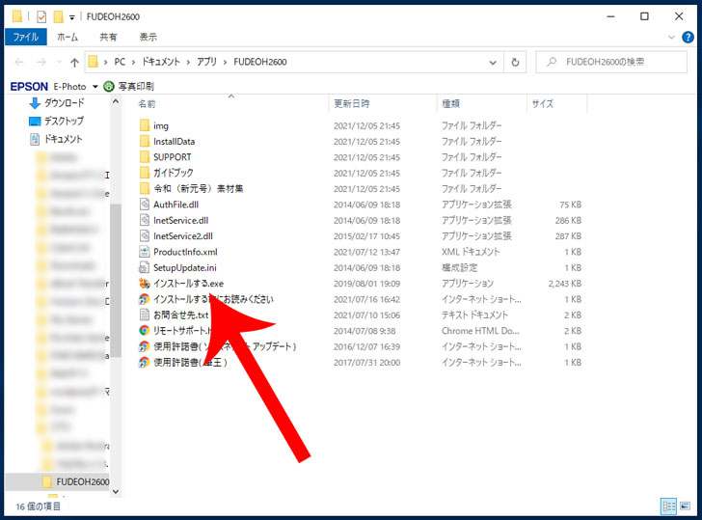702x520 pixels.
Task: Click the 2,243 KB size cell
Action: [564, 284]
